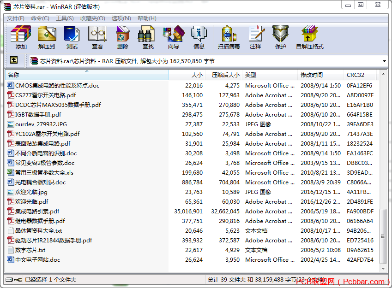Viewport: 392px width, 288px height.
Task: Click the WinRAR title bar app icon
Action: pyautogui.click(x=7, y=6)
